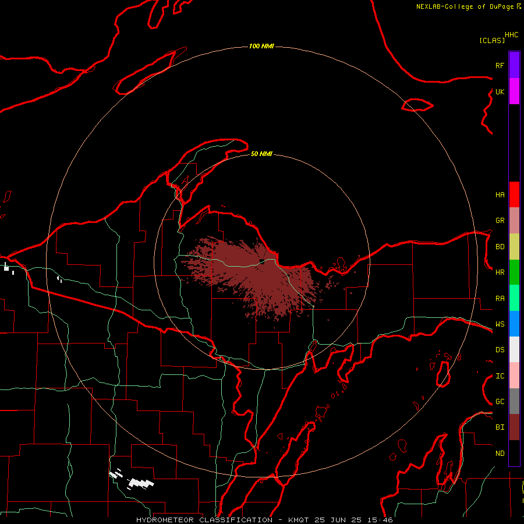The width and height of the screenshot is (524, 524).
Task: Click the GR legend label
Action: pyautogui.click(x=500, y=221)
